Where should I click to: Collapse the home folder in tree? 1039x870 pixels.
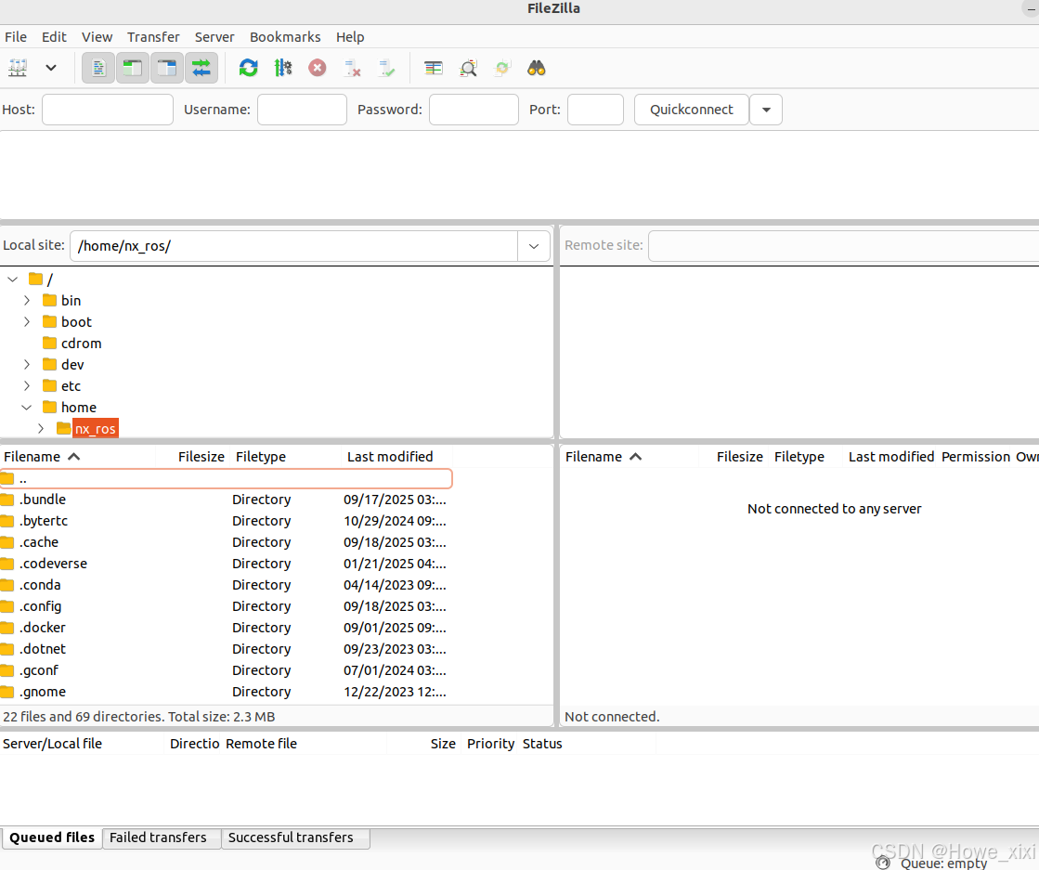(27, 407)
